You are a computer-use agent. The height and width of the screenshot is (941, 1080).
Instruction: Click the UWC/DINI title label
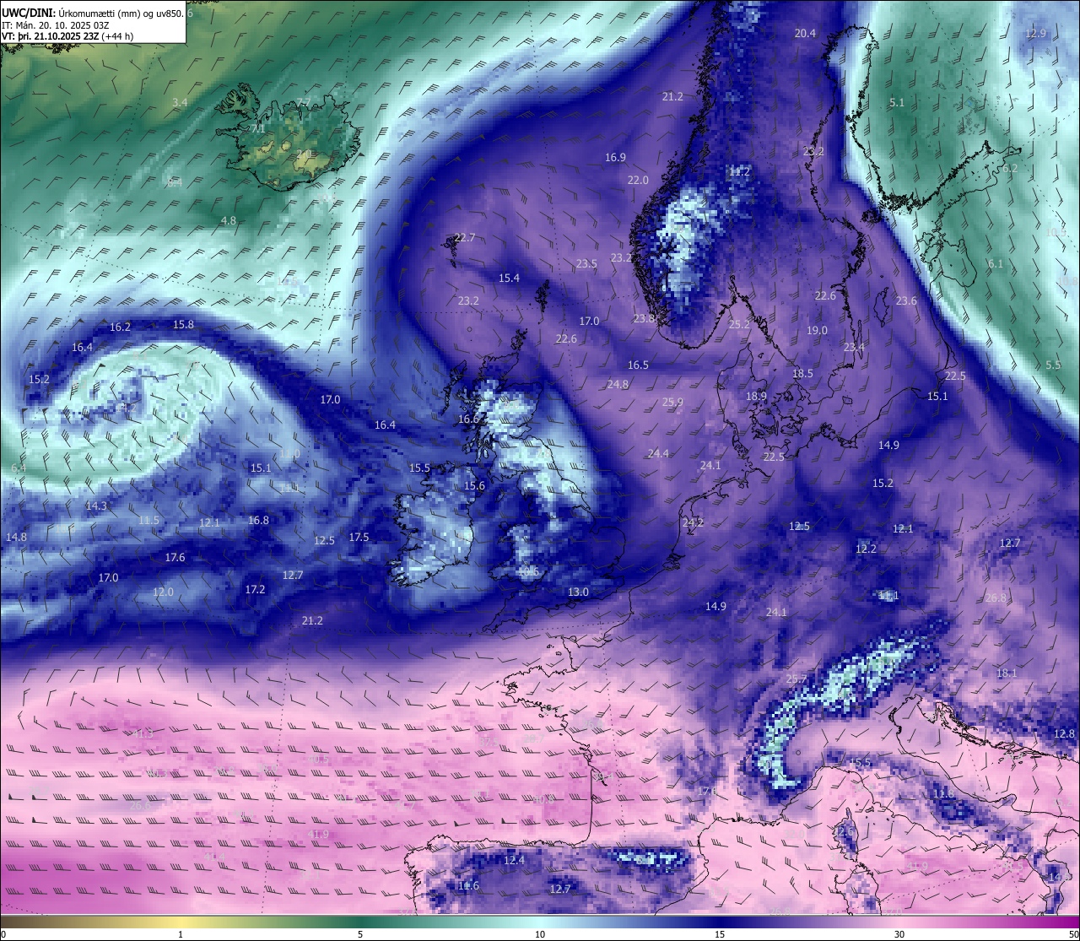pyautogui.click(x=28, y=13)
